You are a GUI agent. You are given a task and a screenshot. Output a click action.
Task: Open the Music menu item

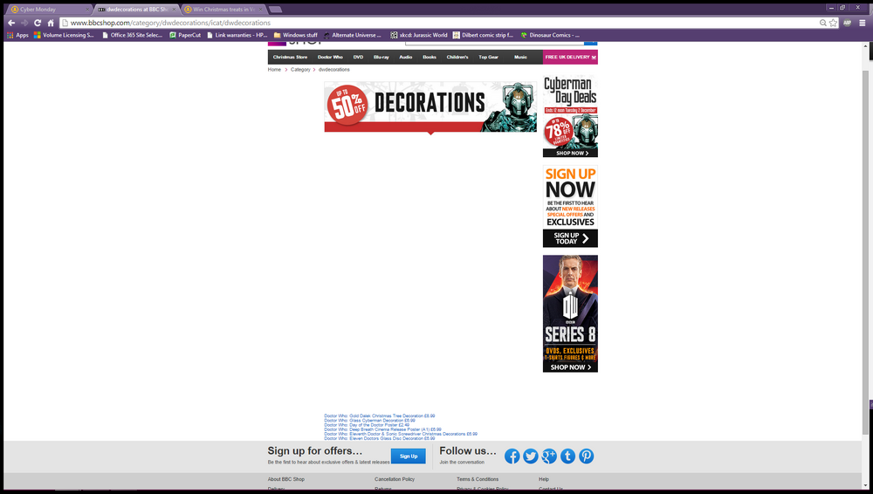pos(520,57)
